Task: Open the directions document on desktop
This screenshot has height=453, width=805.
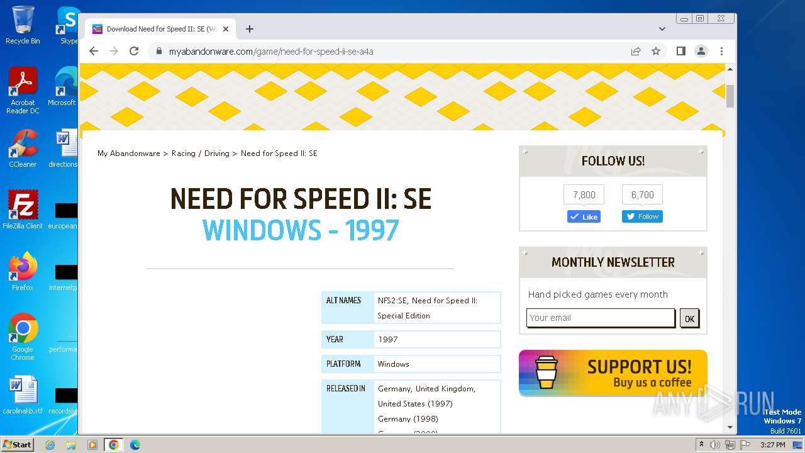Action: 64,149
